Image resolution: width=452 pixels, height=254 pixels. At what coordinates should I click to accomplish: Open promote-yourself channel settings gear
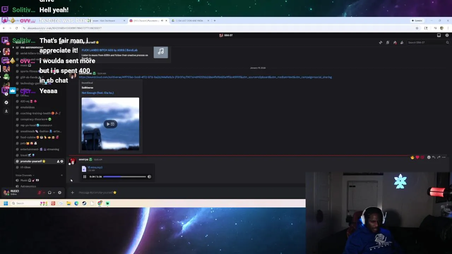(62, 161)
